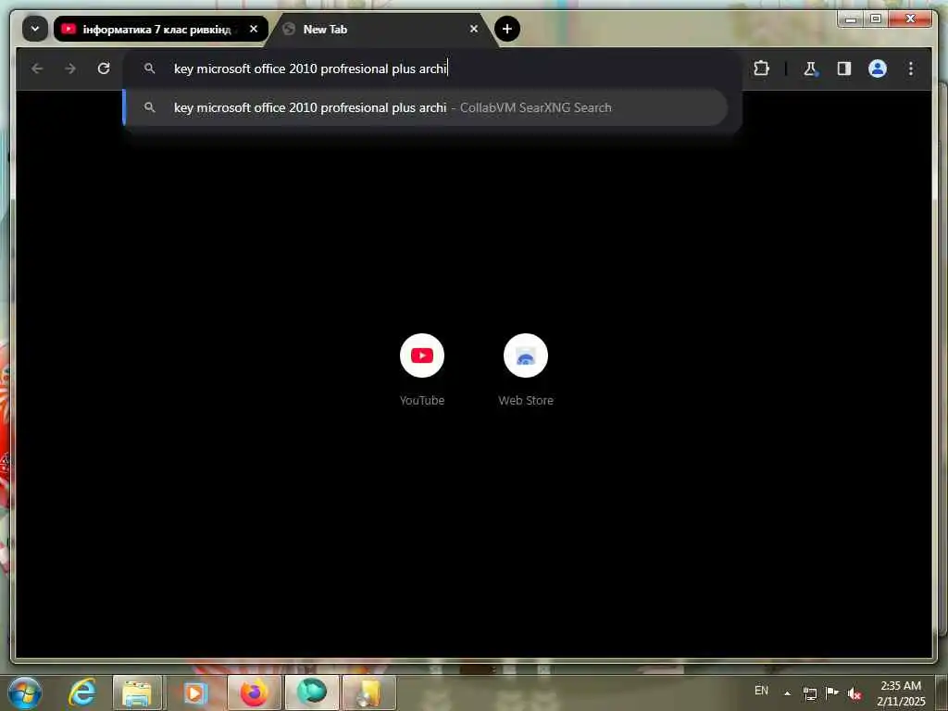948x711 pixels.
Task: Open Windows Media Player from taskbar
Action: tap(194, 692)
